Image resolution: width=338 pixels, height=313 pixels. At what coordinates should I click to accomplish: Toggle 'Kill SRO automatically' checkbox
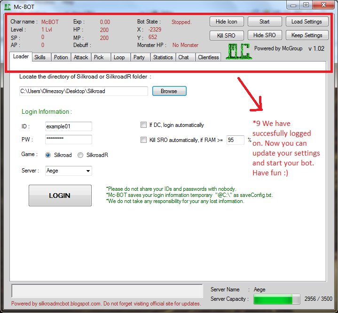pos(143,140)
